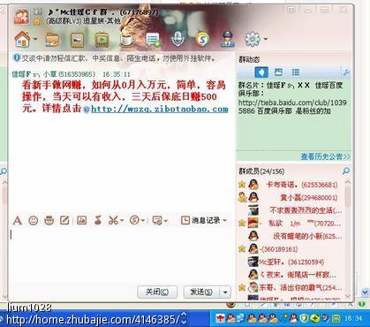Open the group settings gear icon
Viewport: 370px width, 327px height.
[253, 39]
